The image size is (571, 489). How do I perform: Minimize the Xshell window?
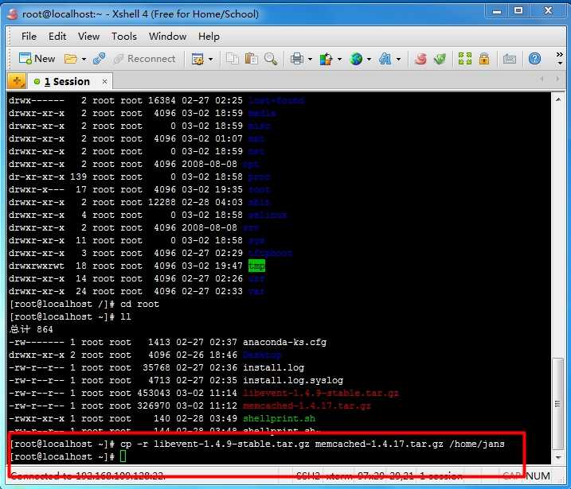coord(497,11)
